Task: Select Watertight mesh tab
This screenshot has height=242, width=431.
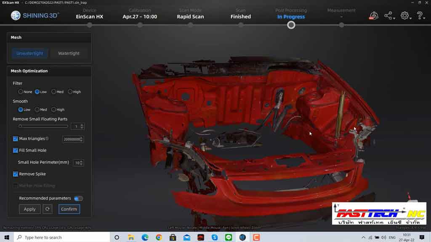Action: point(69,53)
